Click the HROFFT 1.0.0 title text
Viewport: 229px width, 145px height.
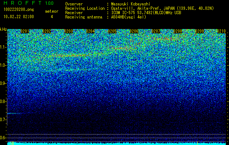pos(28,3)
